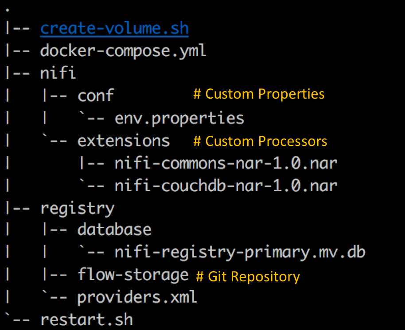Screen dimensions: 405x330
Task: Select nifi-commons-nar-1.0.nar file
Action: (x=226, y=163)
